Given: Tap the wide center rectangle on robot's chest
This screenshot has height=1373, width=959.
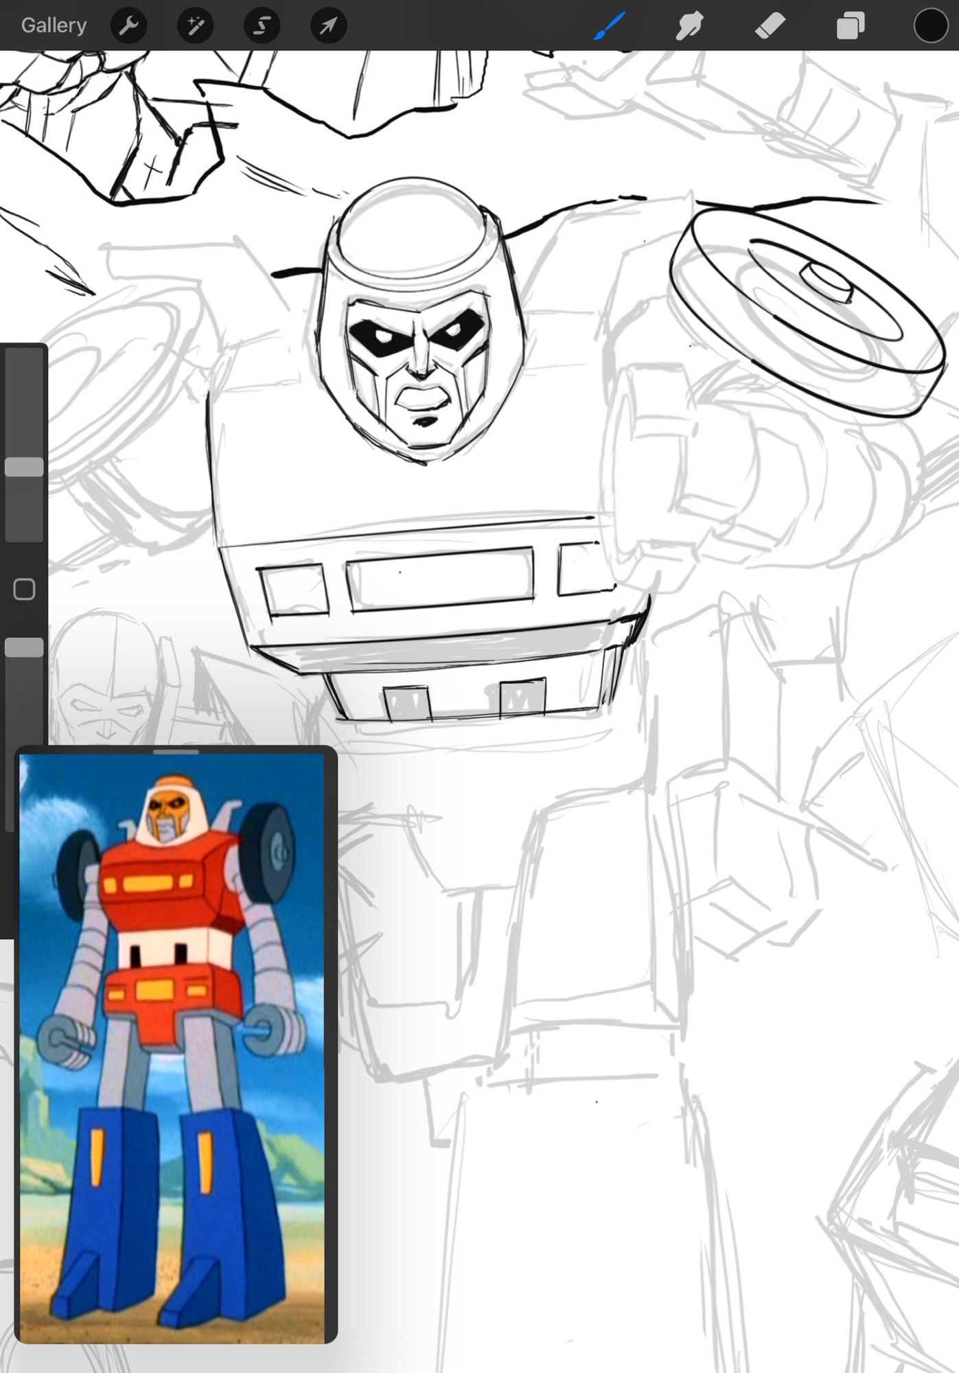Looking at the screenshot, I should pyautogui.click(x=441, y=579).
